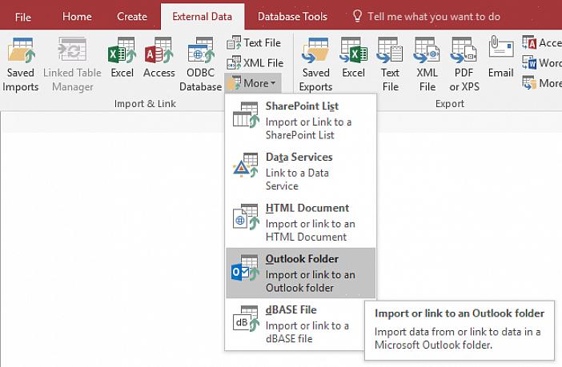Import from Excel in Import & Link group

pos(122,62)
